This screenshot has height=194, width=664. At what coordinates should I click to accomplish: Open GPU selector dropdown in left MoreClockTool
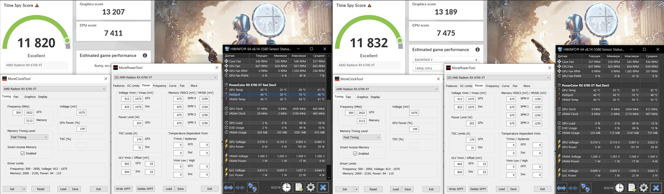54,89
